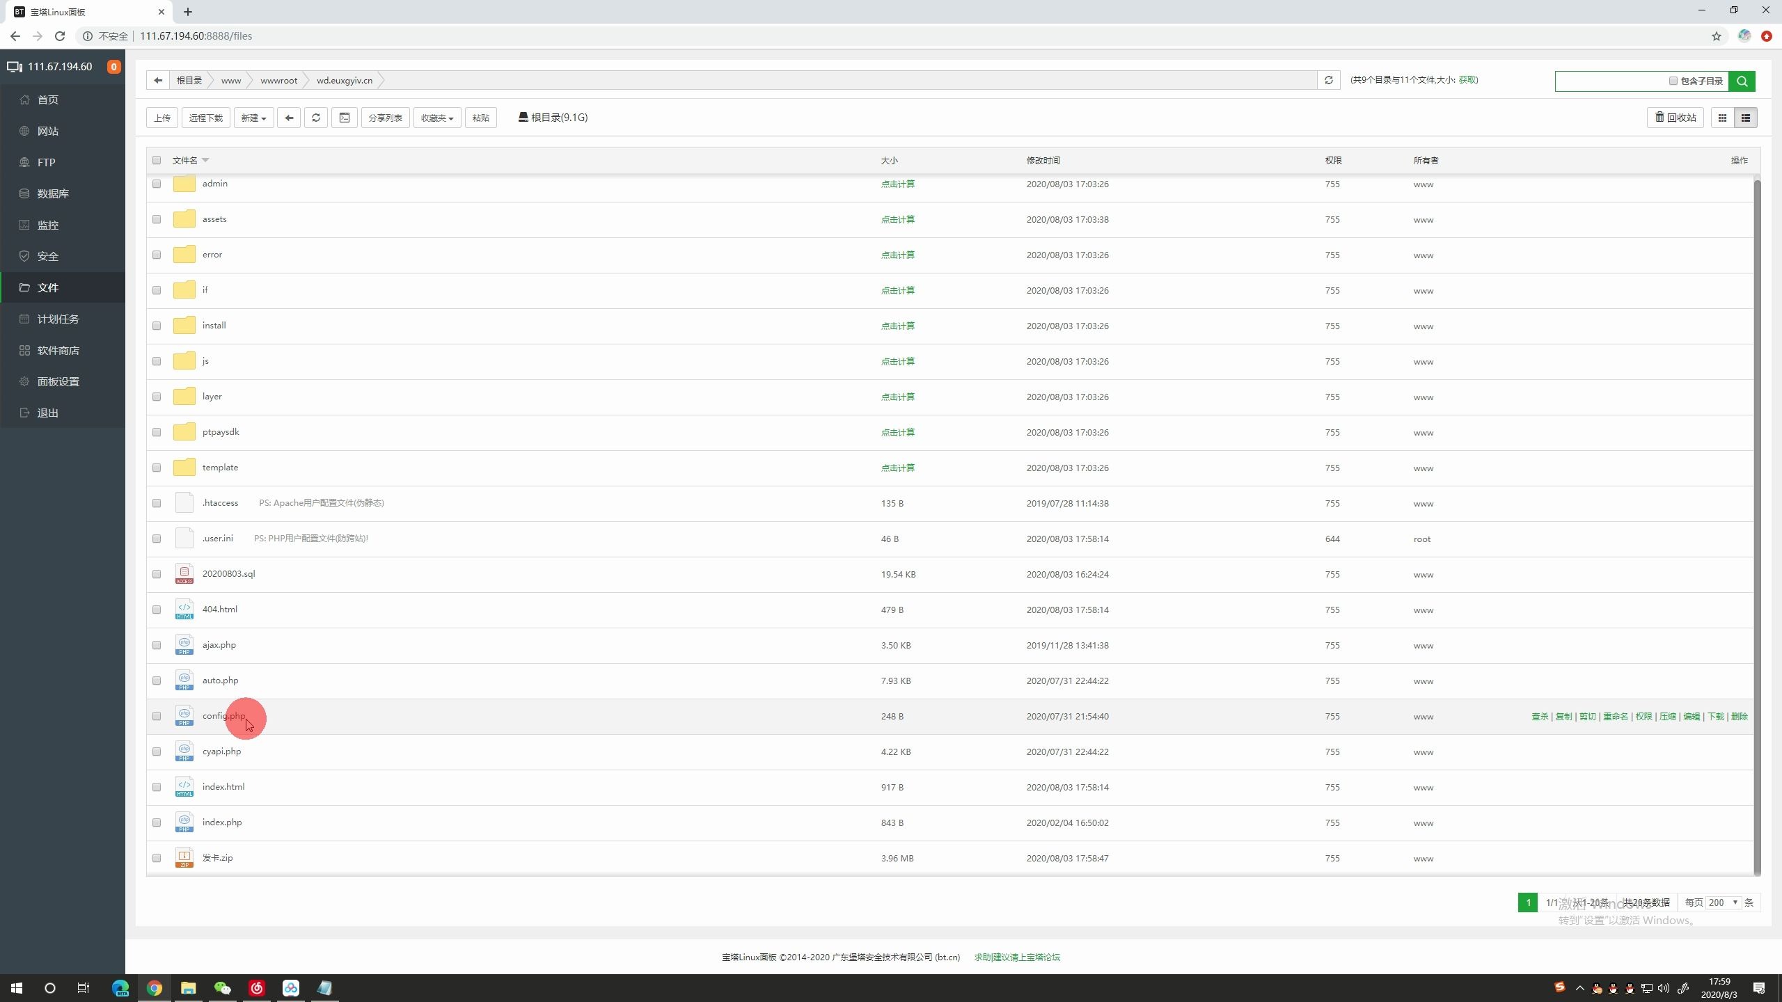Open NetEase Music from the taskbar
1782x1002 pixels.
tap(257, 988)
